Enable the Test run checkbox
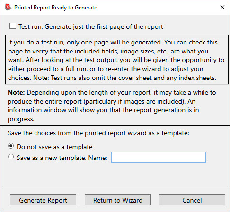This screenshot has height=212, width=230. click(x=13, y=26)
